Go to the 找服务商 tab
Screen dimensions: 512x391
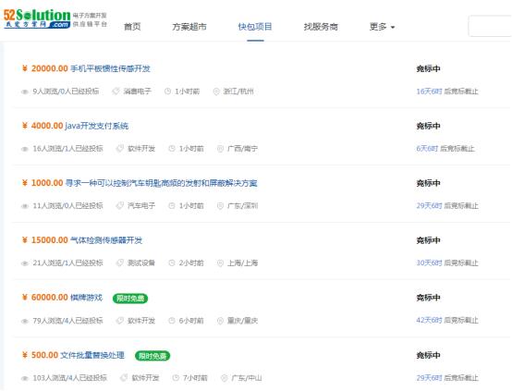point(321,27)
